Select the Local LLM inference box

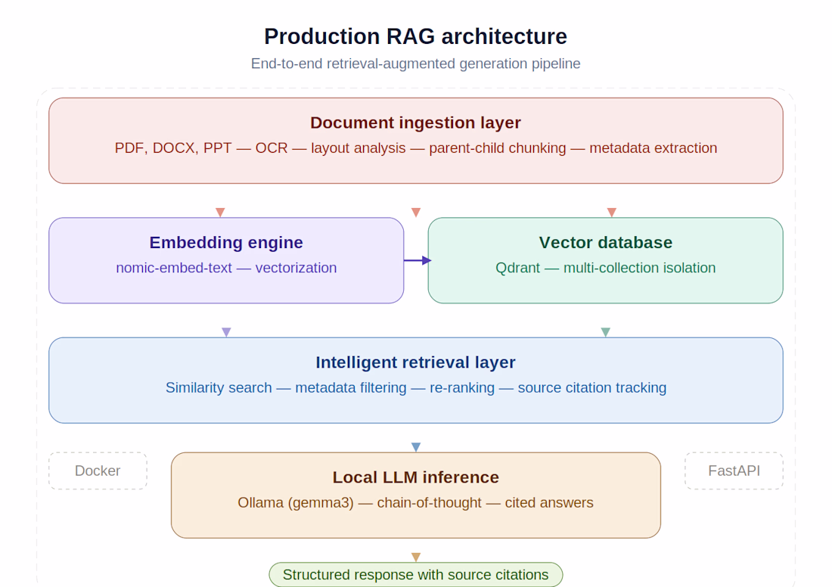pyautogui.click(x=415, y=495)
